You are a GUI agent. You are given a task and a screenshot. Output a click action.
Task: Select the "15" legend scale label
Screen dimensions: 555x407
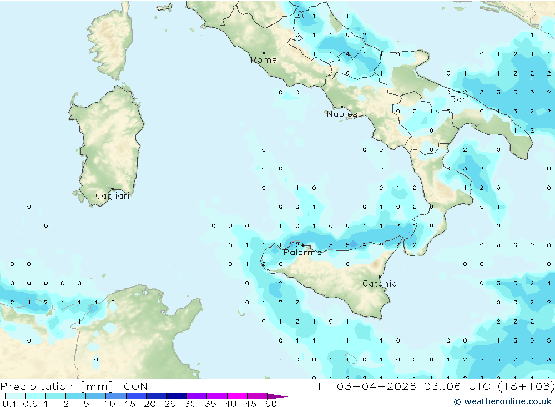[130, 404]
